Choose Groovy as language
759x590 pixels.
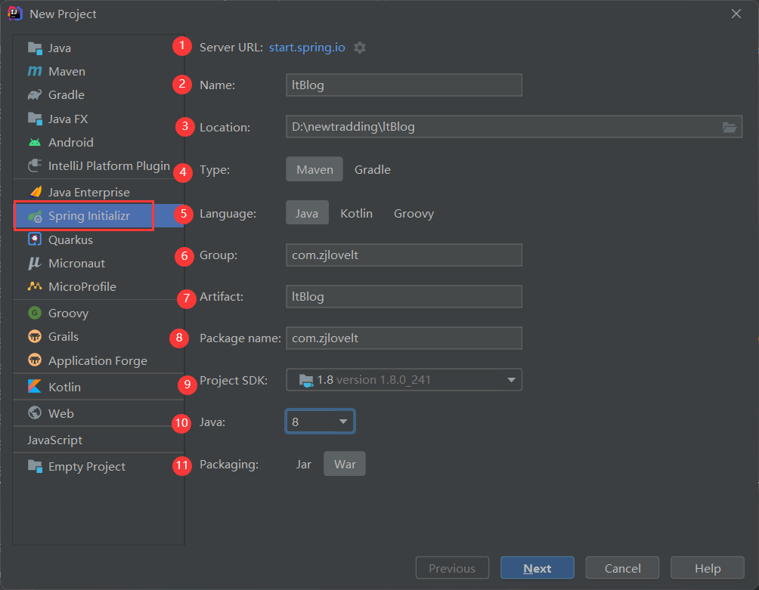click(x=414, y=213)
